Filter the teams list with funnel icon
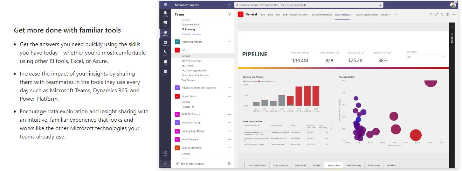The width and height of the screenshot is (462, 171). click(x=229, y=14)
